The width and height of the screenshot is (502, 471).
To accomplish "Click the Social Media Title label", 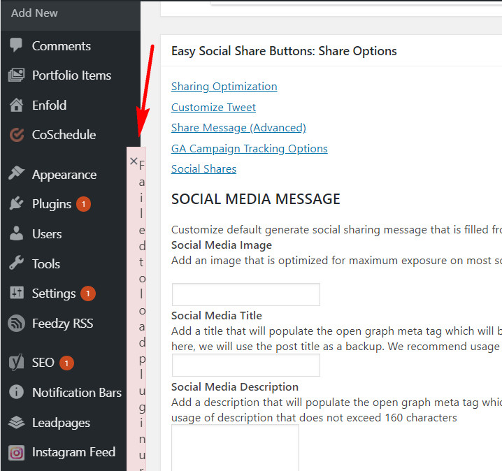I will coord(217,316).
